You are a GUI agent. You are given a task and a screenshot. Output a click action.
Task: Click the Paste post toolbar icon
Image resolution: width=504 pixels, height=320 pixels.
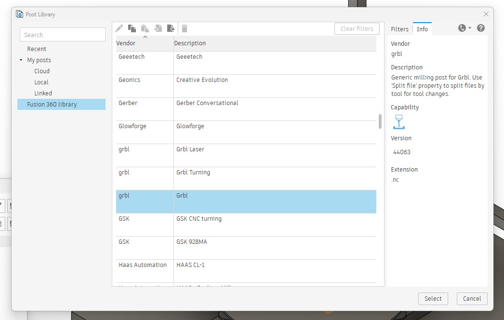click(x=145, y=28)
